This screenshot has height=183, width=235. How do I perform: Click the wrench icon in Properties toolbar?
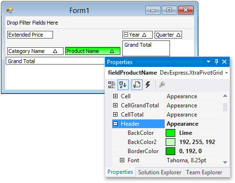(x=162, y=85)
